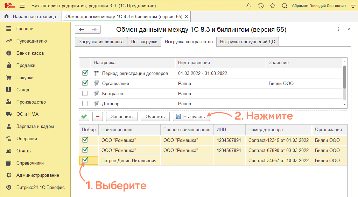Click the Покупки cart icon
Image resolution: width=358 pixels, height=197 pixels.
(x=9, y=77)
